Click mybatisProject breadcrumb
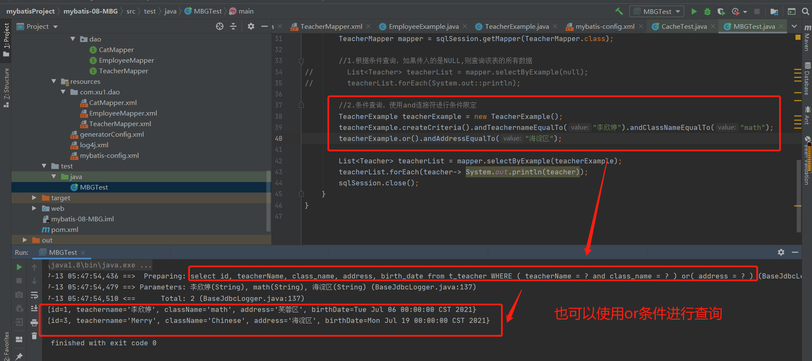Screen dimensions: 812x361 [30, 11]
